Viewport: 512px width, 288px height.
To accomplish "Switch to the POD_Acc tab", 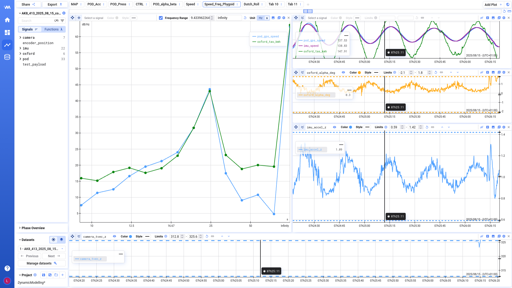I will click(x=94, y=4).
